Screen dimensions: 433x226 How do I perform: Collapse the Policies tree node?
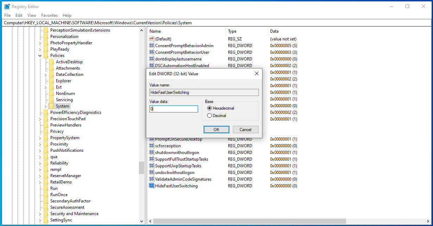(40, 56)
